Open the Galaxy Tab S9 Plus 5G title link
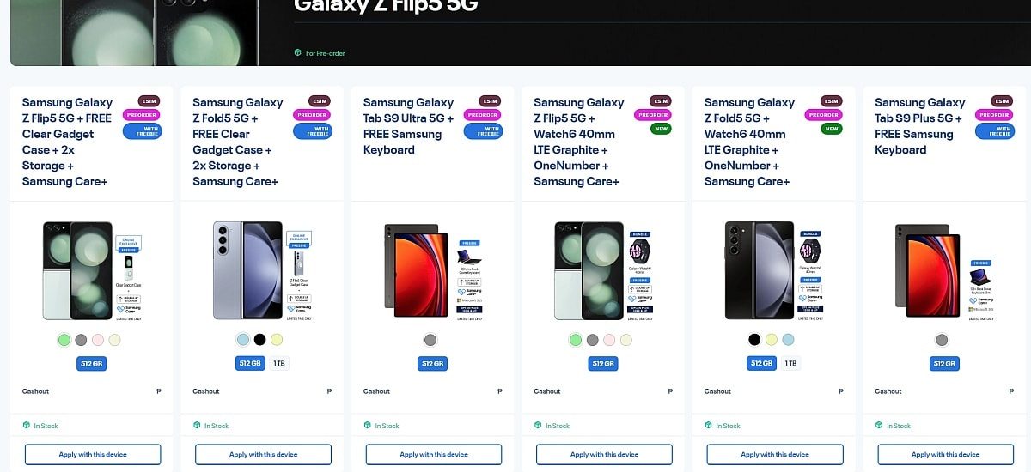 click(919, 126)
